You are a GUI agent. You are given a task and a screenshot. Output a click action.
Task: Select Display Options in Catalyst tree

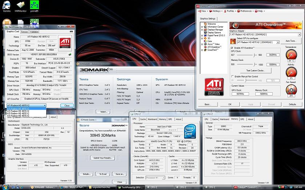coord(212,33)
